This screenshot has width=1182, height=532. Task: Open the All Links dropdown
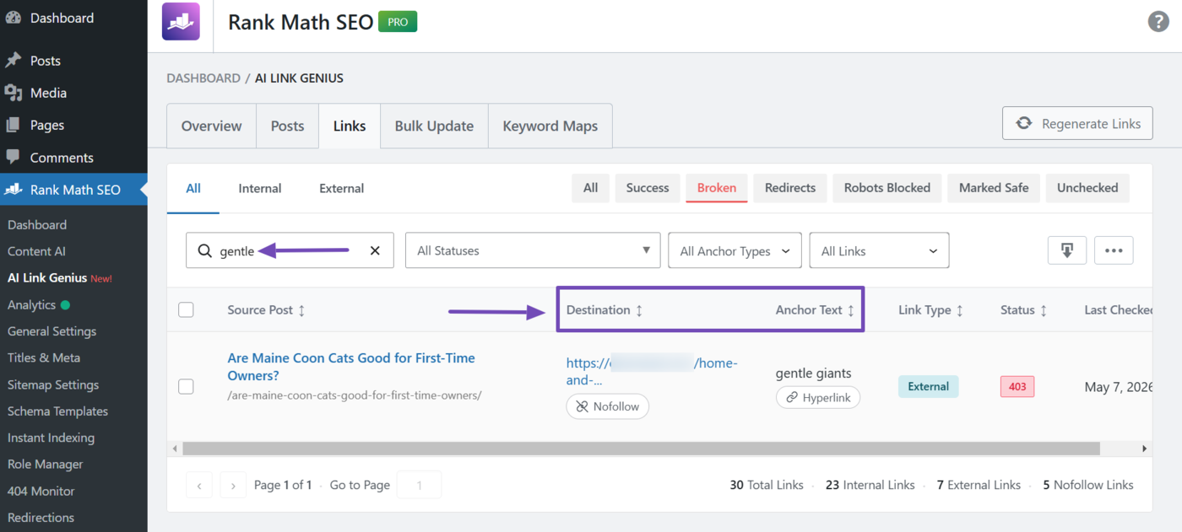tap(879, 250)
